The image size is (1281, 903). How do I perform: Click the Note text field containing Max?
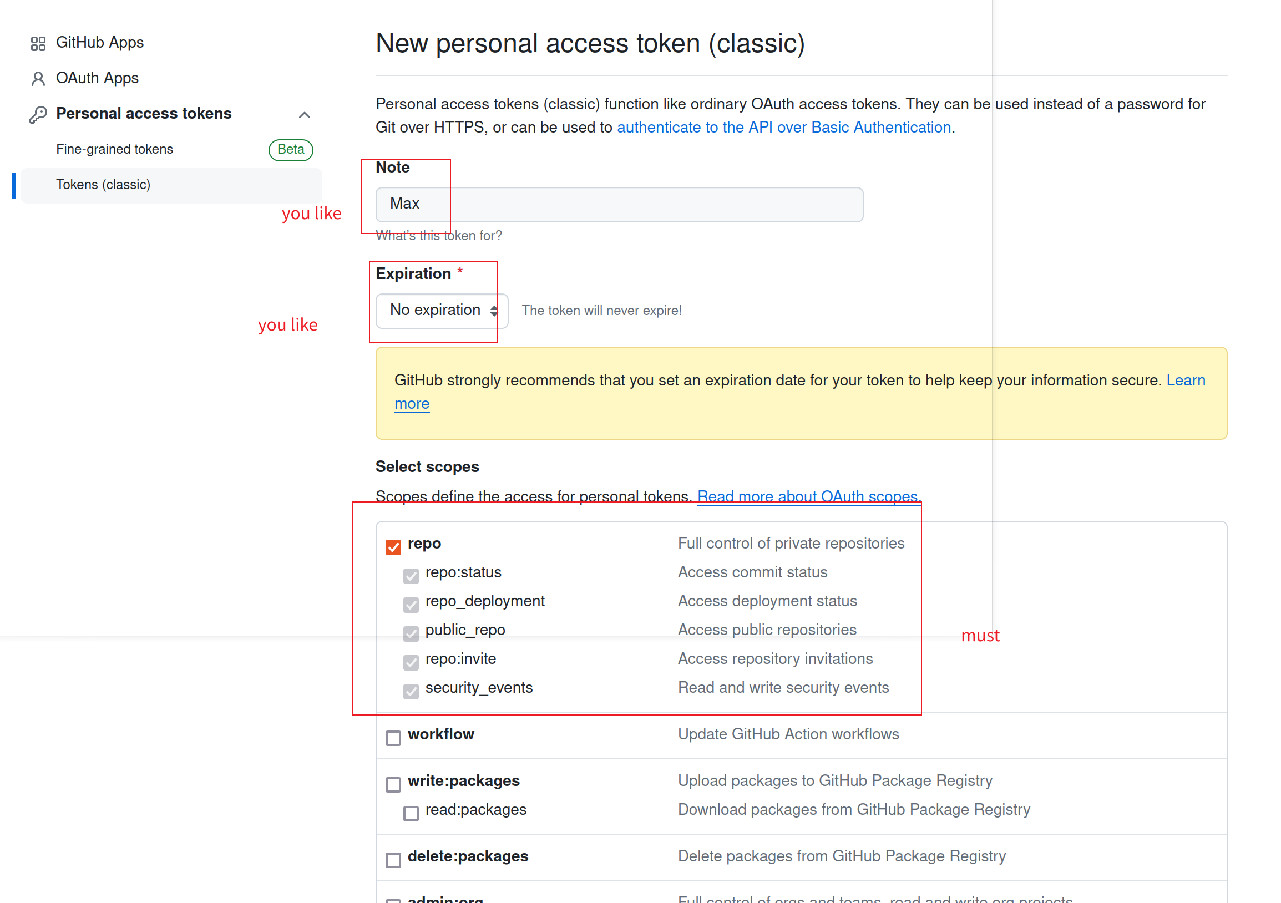pos(619,204)
